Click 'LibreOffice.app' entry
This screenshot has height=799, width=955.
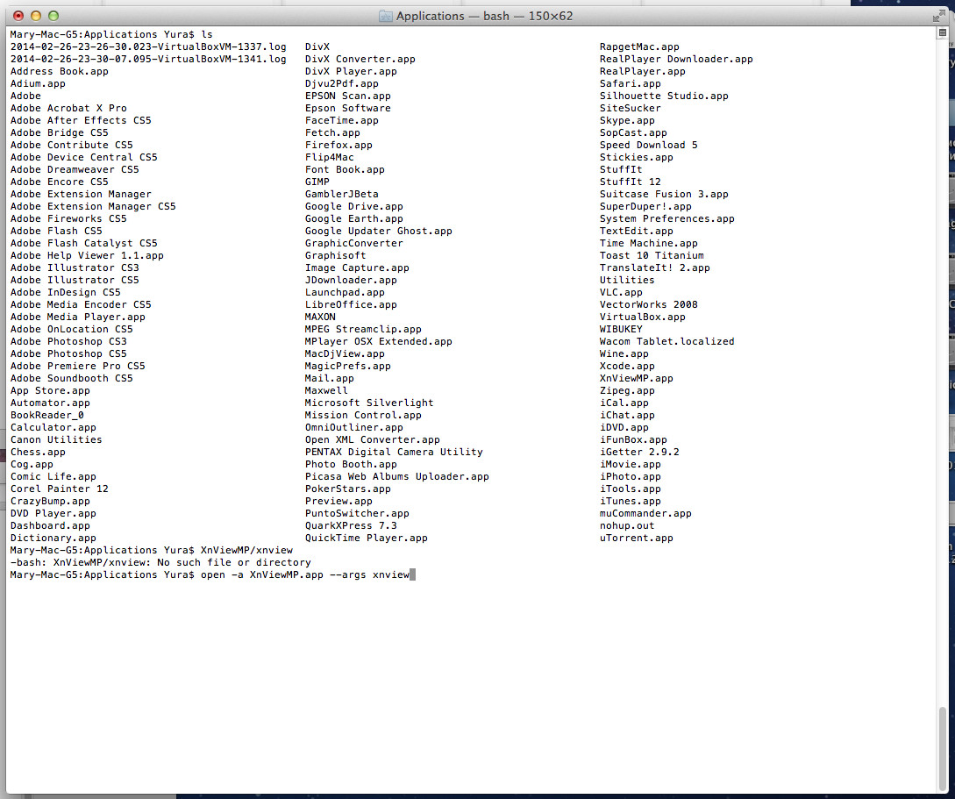tap(351, 304)
